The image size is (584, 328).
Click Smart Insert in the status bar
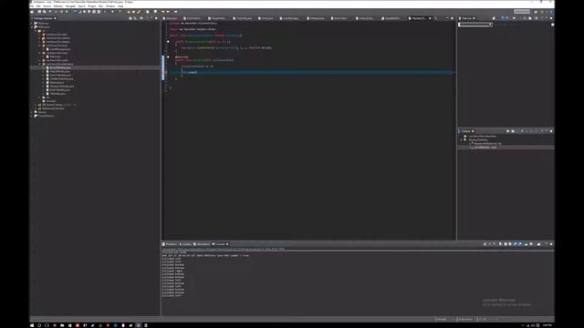coord(465,319)
